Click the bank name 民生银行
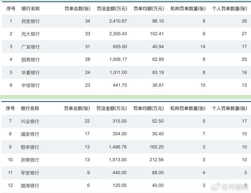Image resolution: width=251 pixels, height=193 pixels. pos(30,21)
